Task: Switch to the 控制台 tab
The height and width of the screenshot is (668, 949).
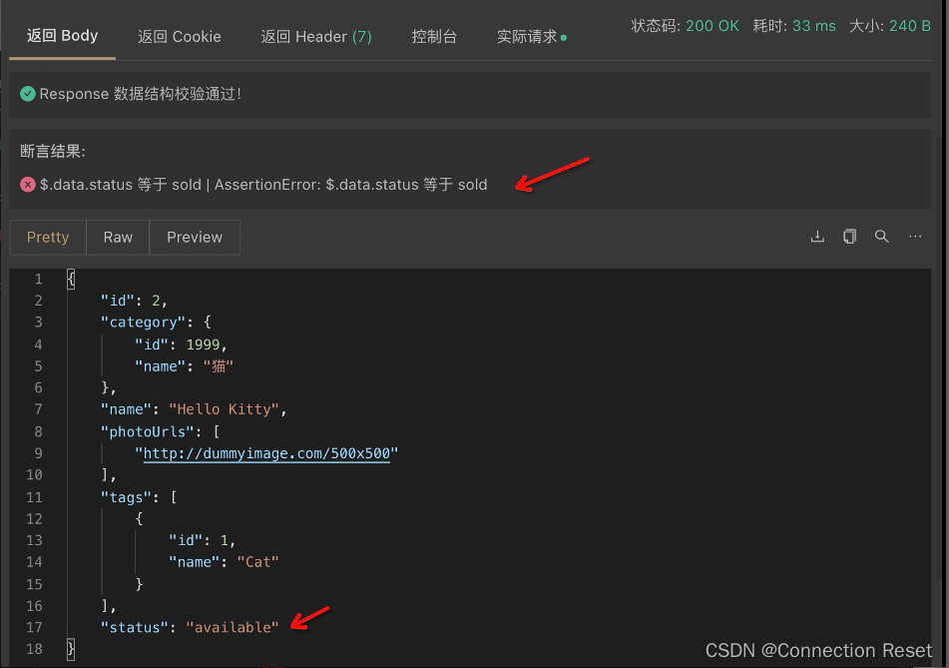Action: 434,37
